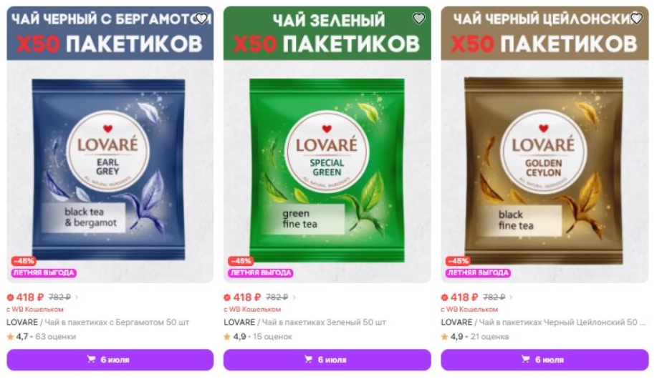
Task: Click the '6 июля' button under green tea
Action: pyautogui.click(x=327, y=360)
